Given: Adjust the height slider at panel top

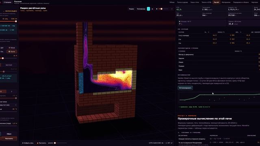Looking at the screenshot, I should (8, 21).
